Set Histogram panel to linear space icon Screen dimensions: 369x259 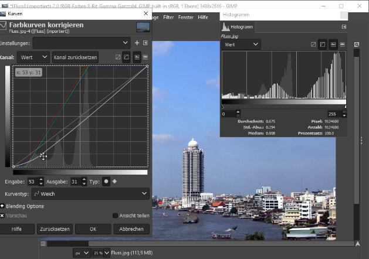pos(313,45)
